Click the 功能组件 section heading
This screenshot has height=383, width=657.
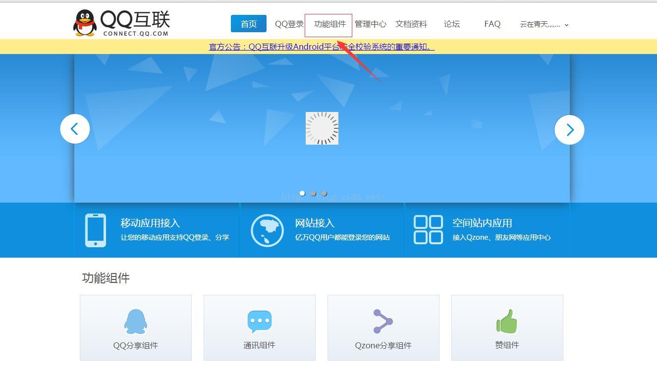(106, 278)
